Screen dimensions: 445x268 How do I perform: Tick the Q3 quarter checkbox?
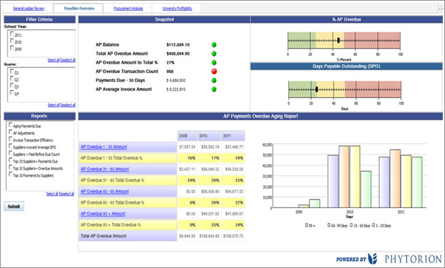pyautogui.click(x=12, y=85)
